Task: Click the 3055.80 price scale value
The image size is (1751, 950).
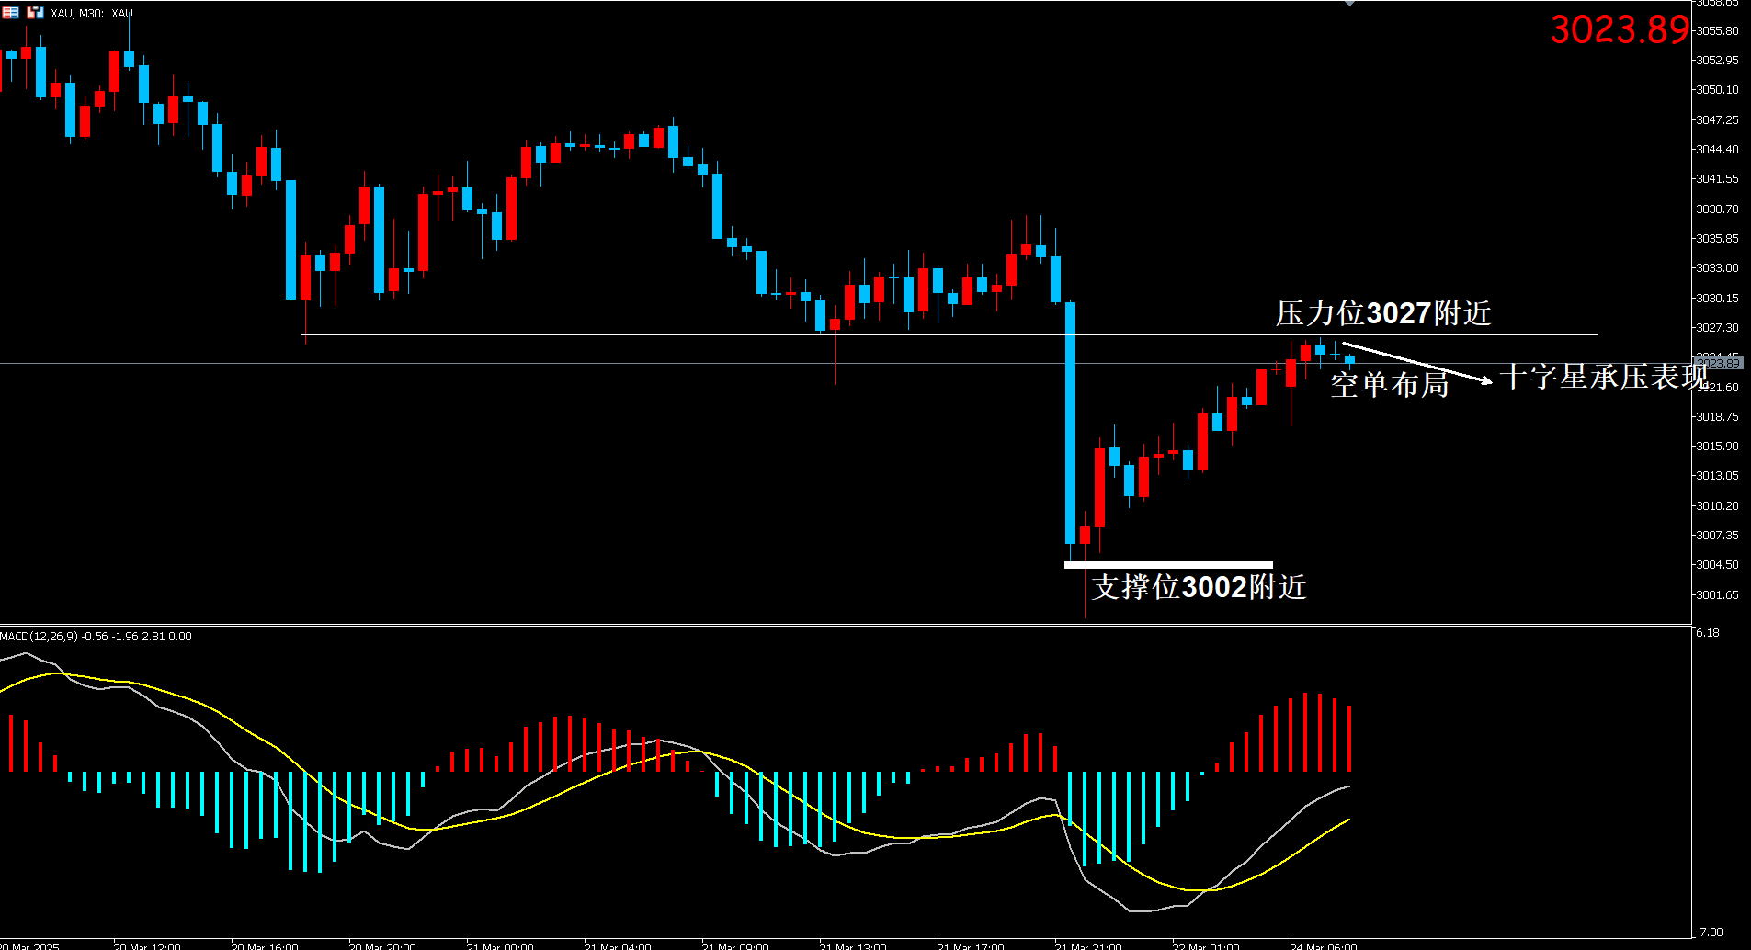Action: [x=1717, y=30]
